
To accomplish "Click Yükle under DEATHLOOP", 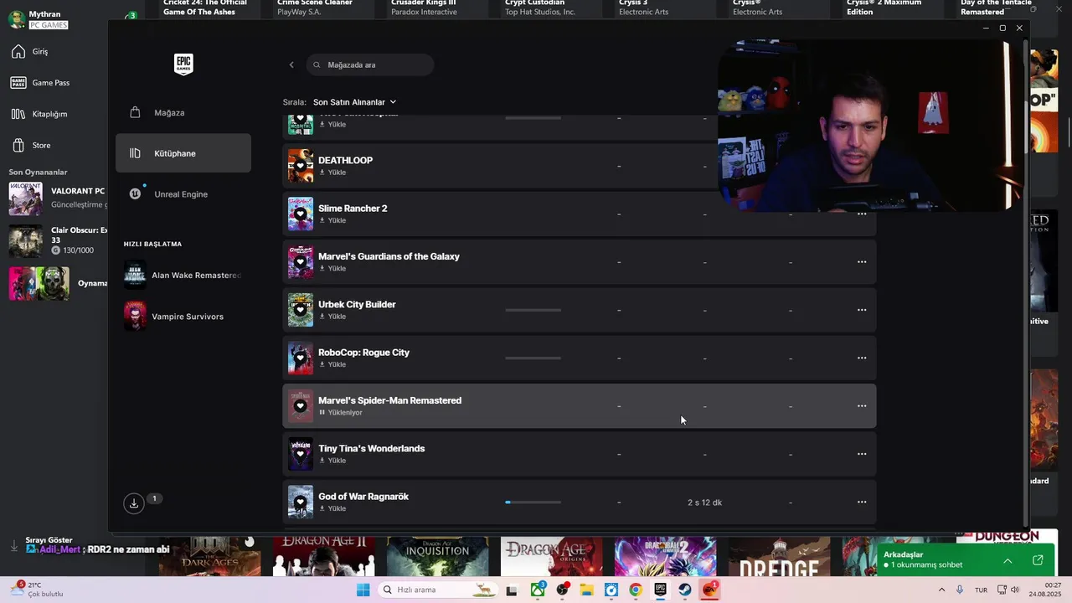I will 332,173.
